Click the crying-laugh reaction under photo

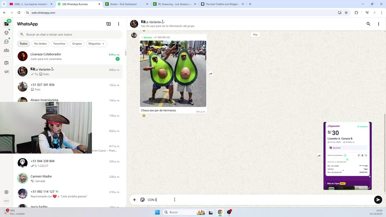tap(144, 115)
